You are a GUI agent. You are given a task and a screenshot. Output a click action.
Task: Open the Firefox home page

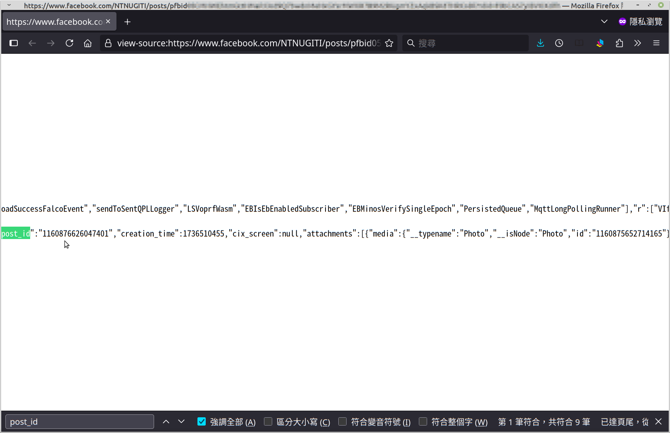(88, 43)
